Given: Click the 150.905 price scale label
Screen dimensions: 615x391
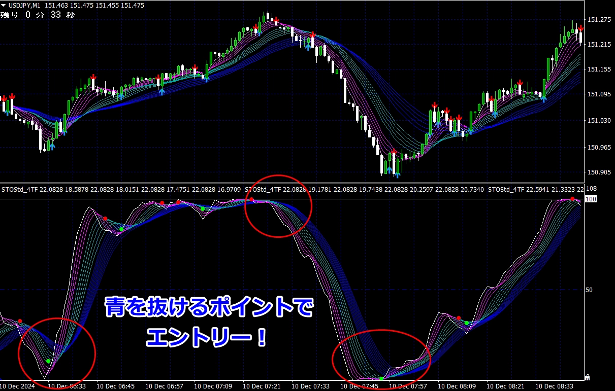Looking at the screenshot, I should coord(598,172).
